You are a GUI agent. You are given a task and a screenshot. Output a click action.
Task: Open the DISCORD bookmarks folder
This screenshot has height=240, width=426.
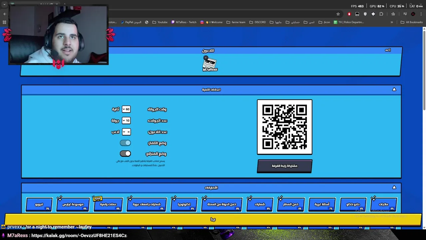coord(257,22)
